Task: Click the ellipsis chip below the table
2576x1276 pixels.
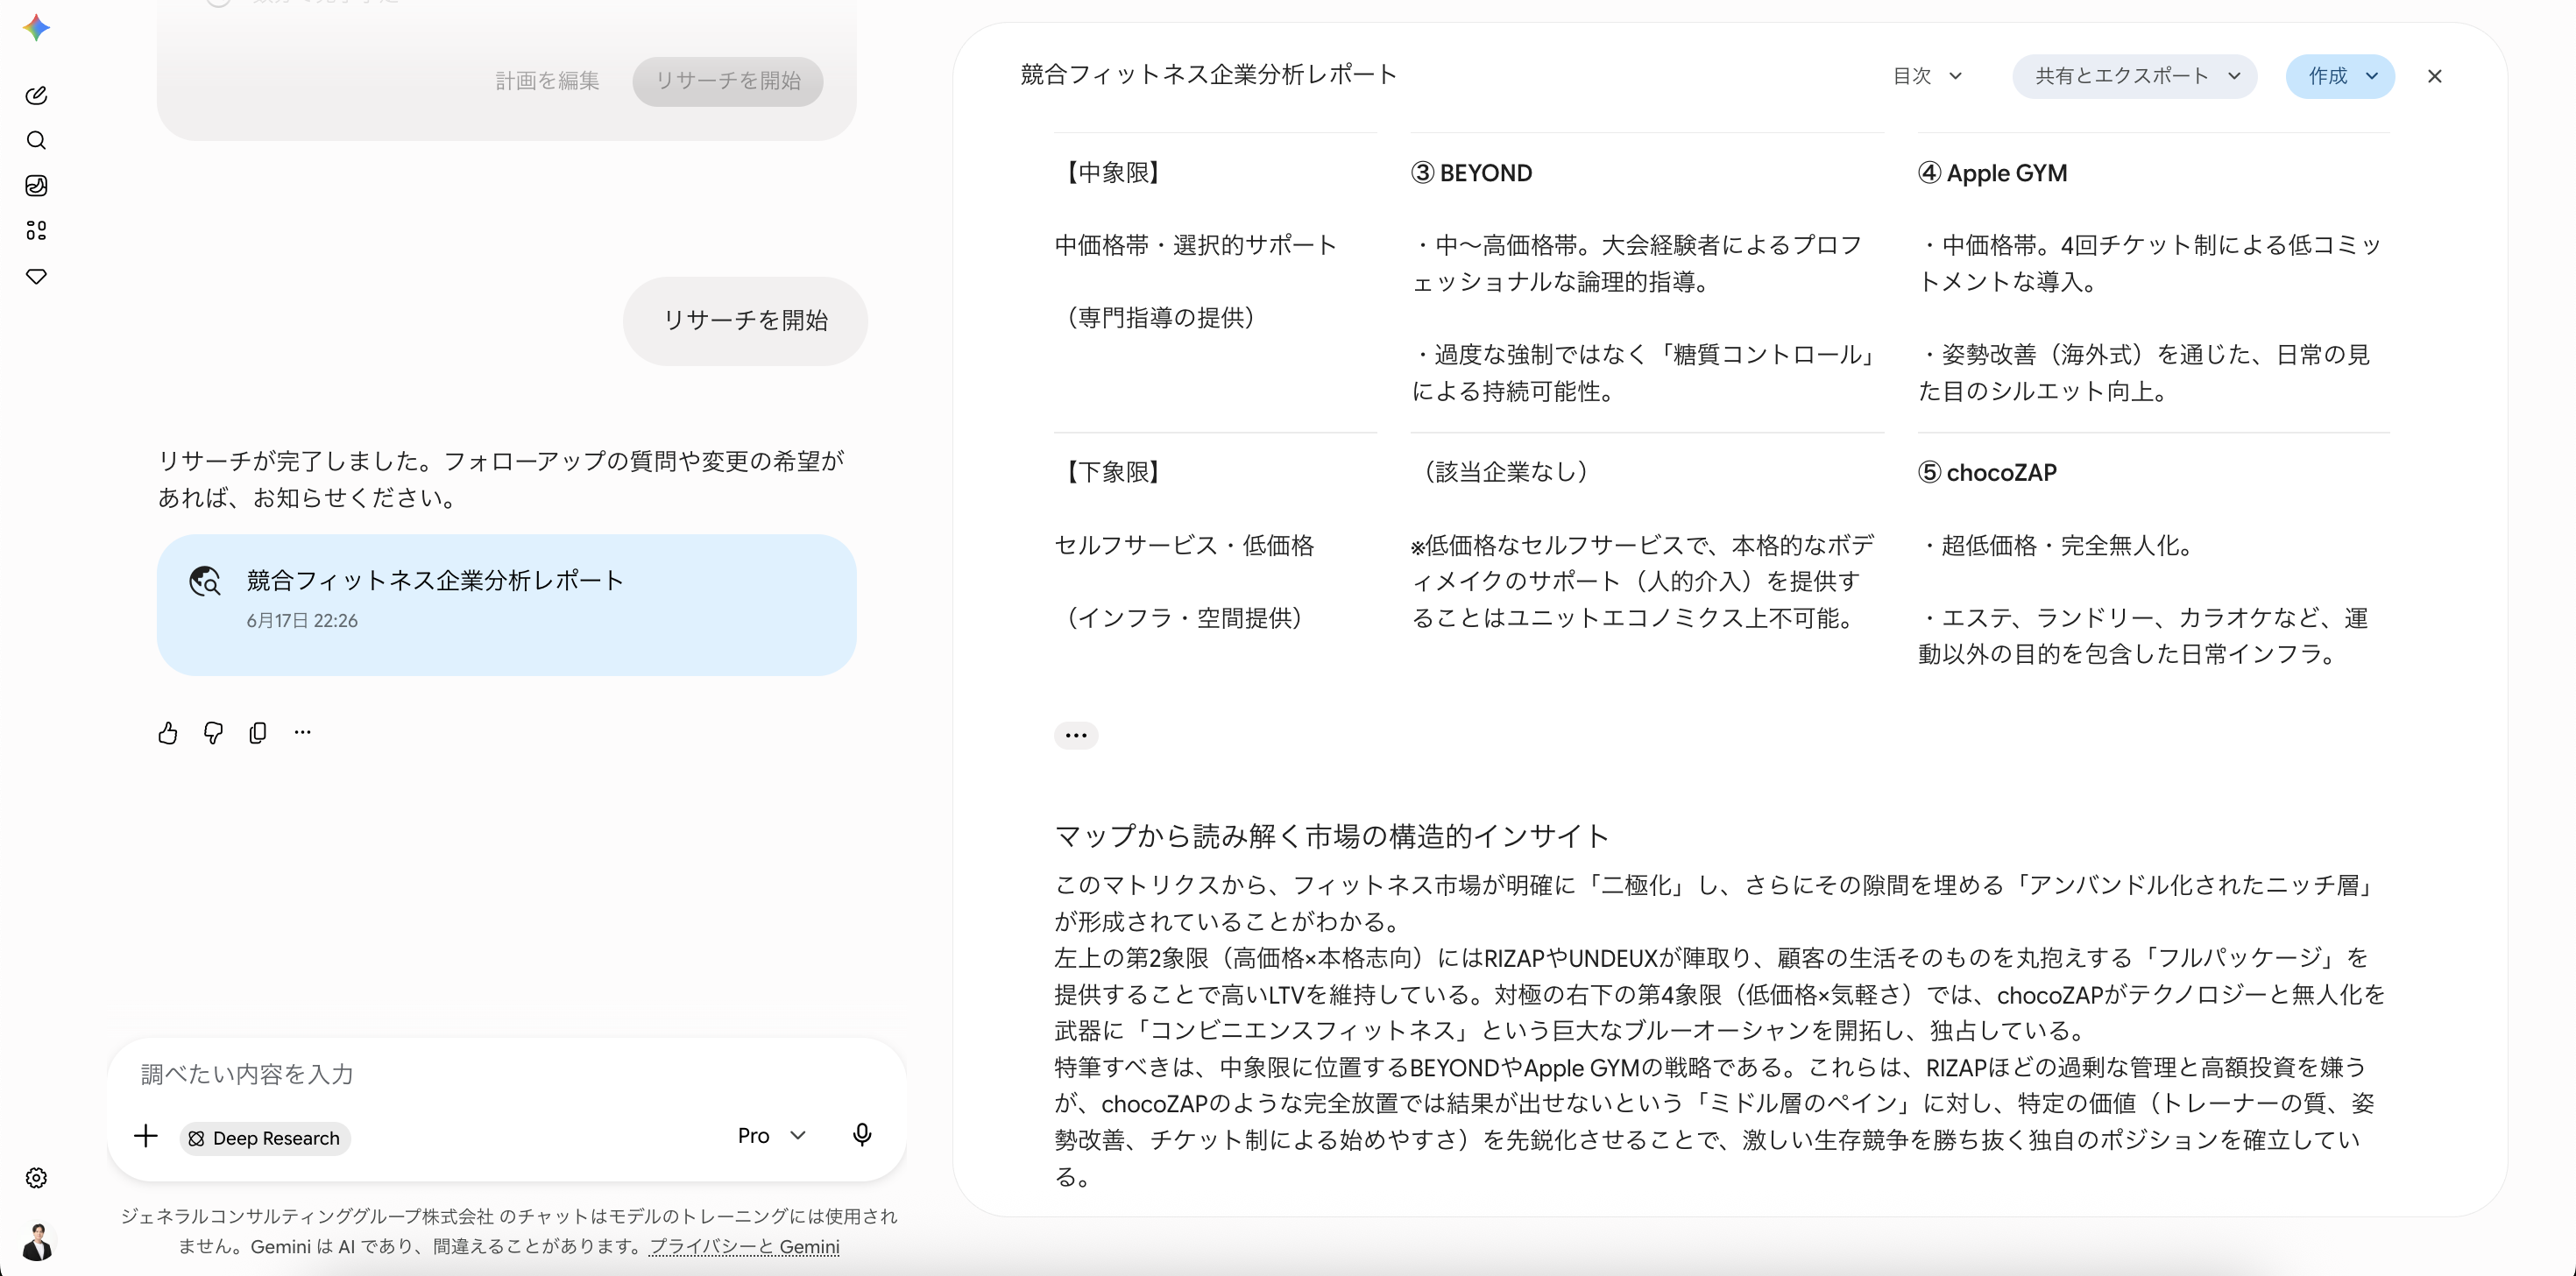Action: click(x=1076, y=736)
